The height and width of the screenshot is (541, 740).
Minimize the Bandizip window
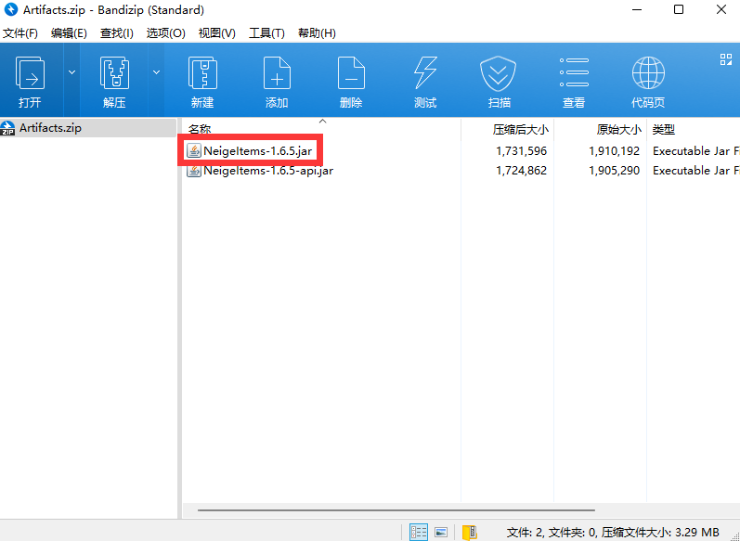[x=636, y=9]
